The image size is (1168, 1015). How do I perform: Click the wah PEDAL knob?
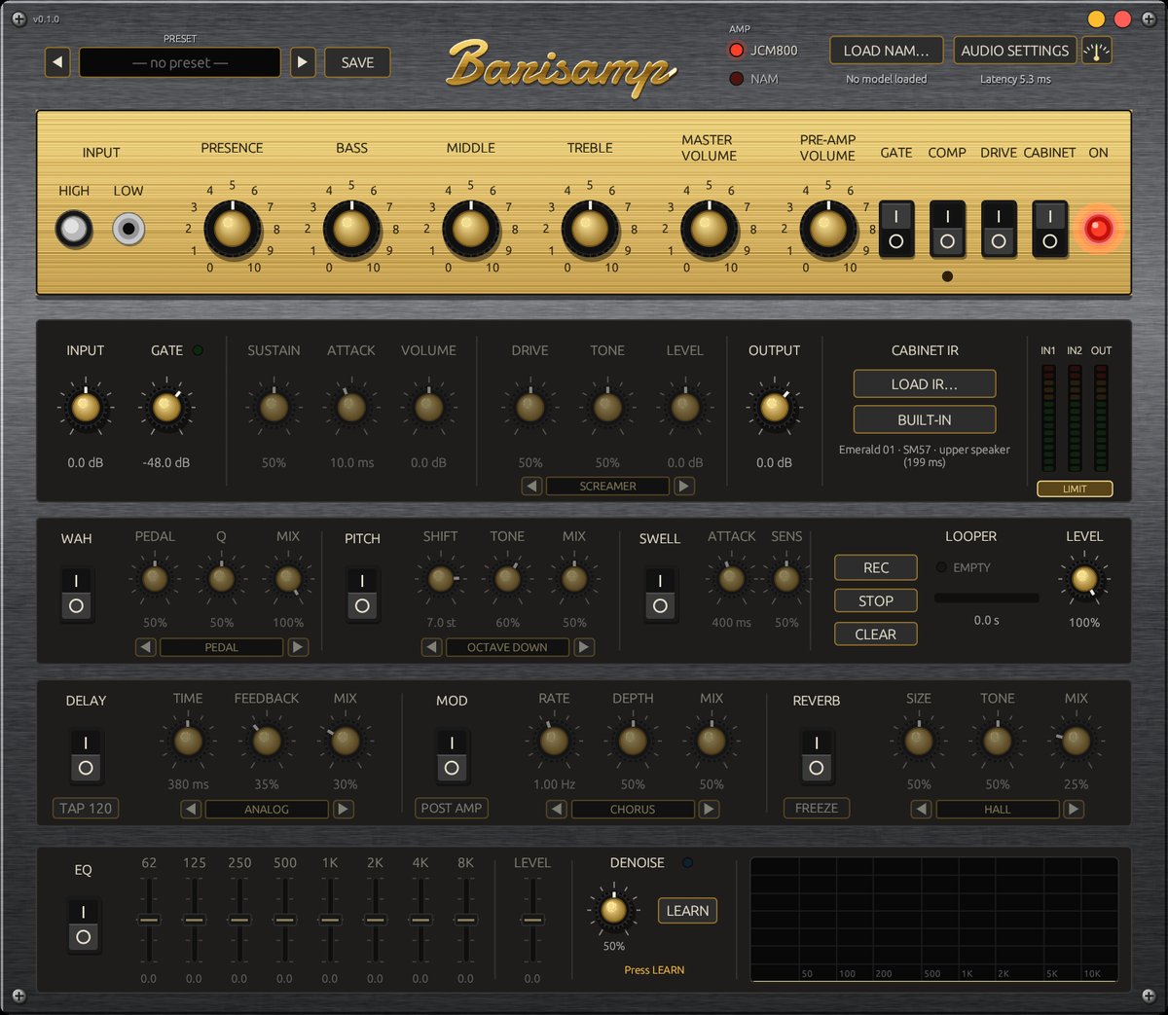[x=155, y=579]
